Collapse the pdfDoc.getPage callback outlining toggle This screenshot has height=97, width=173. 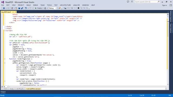click(x=5, y=63)
